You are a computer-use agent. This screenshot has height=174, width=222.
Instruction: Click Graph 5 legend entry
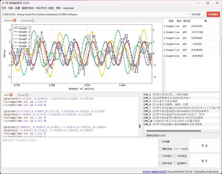[22, 42]
